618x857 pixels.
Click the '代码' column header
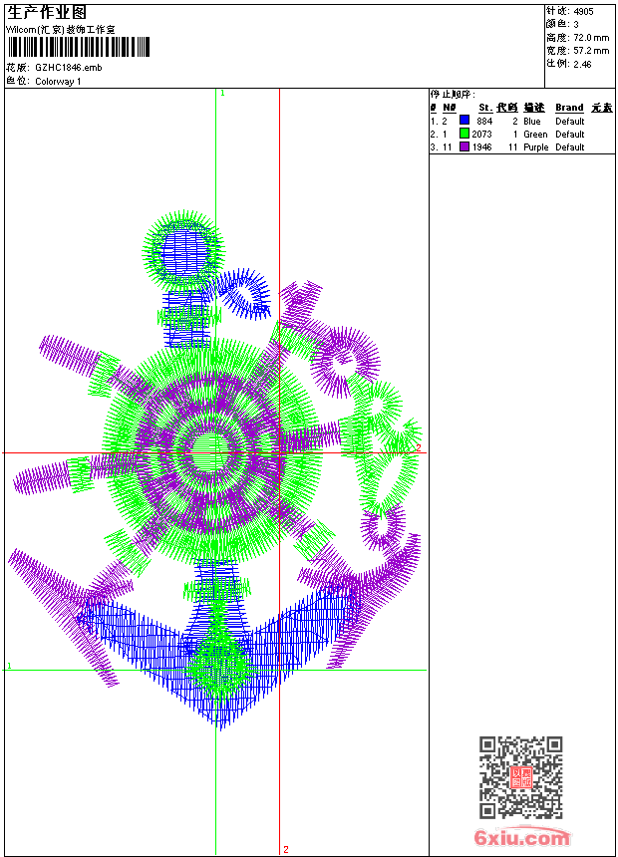pyautogui.click(x=507, y=108)
